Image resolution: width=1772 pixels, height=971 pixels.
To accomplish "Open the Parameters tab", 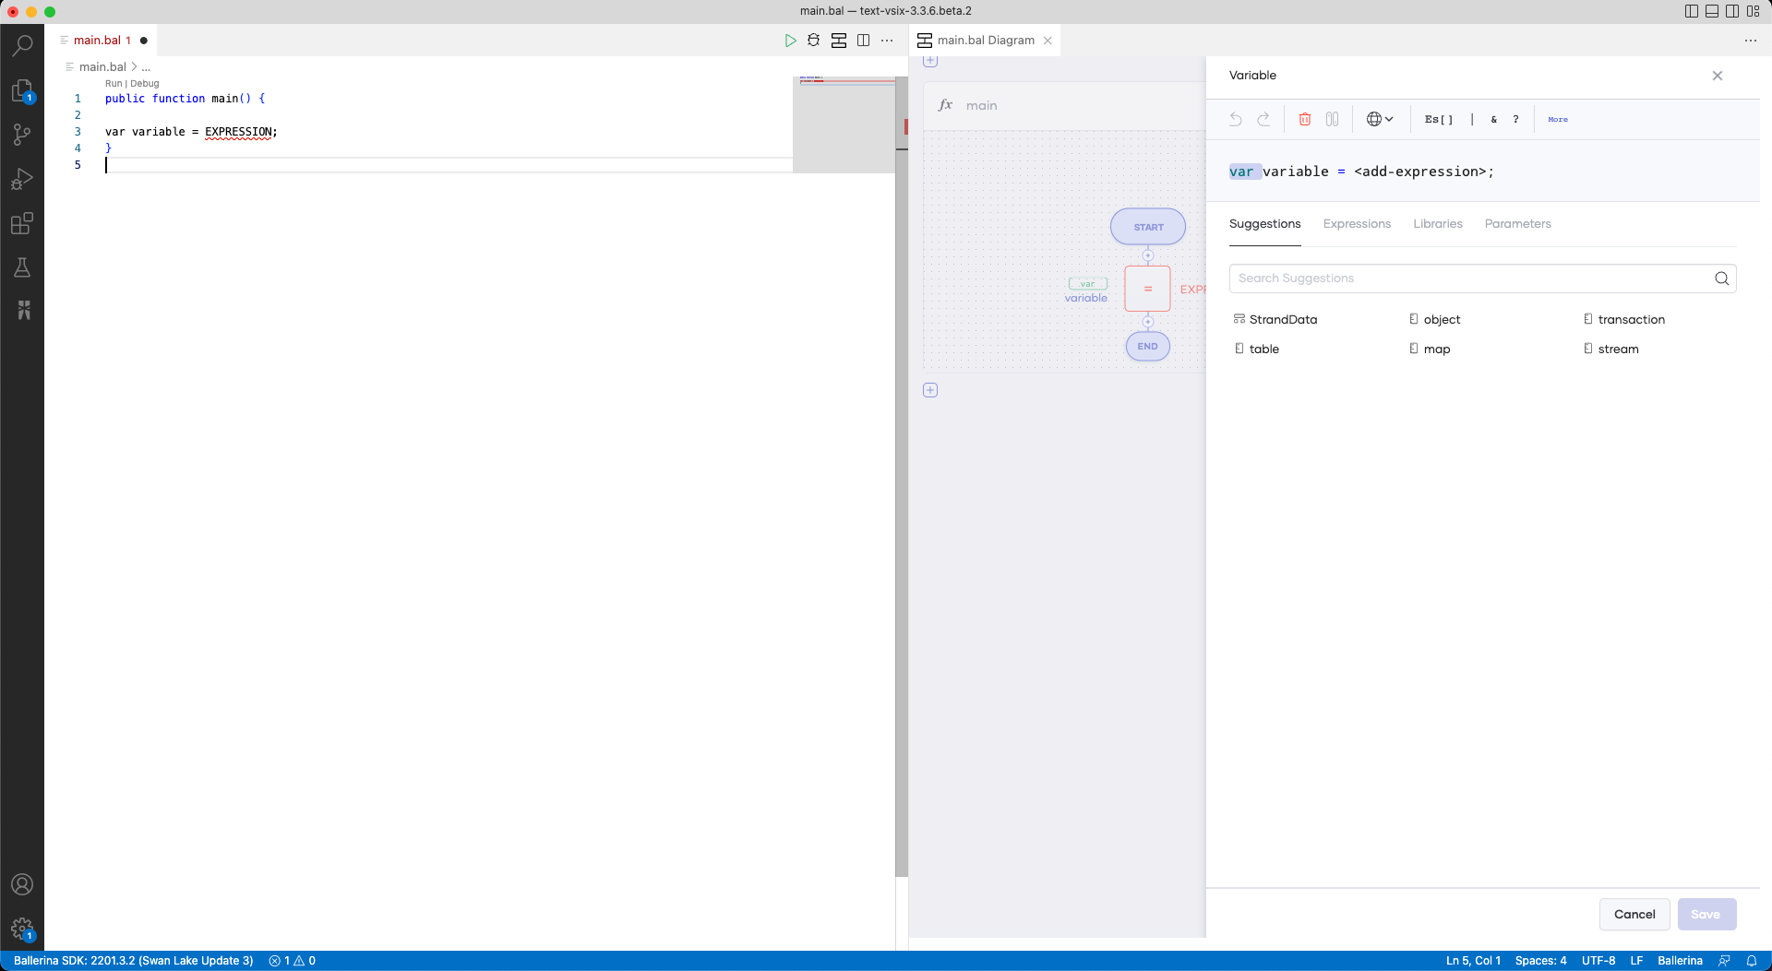I will coord(1517,224).
